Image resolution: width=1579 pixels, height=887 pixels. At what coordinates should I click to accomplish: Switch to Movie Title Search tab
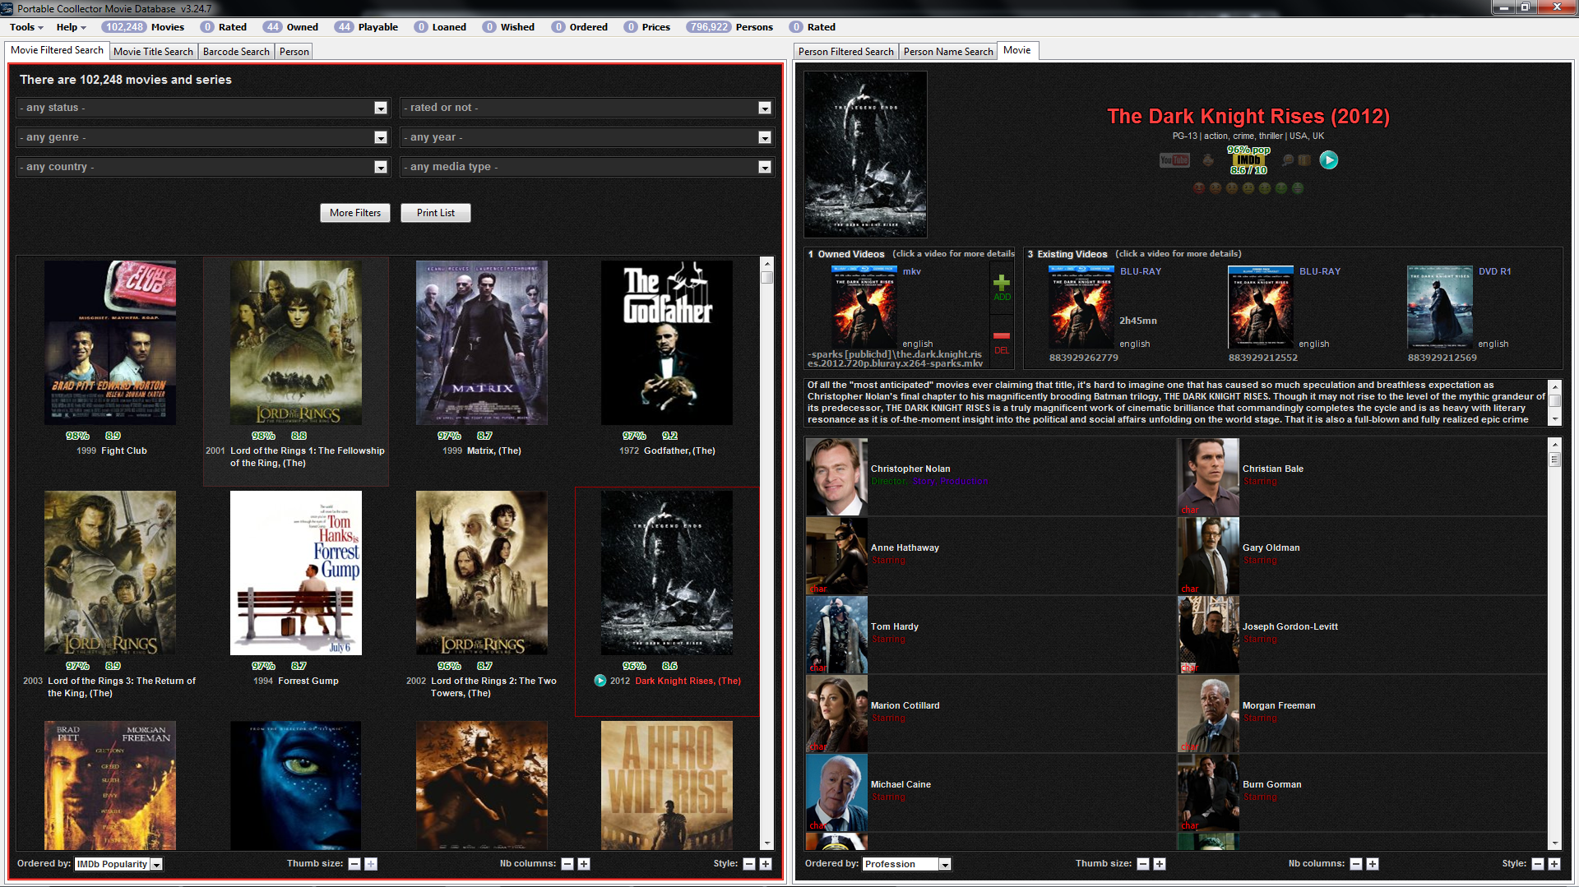click(x=153, y=52)
